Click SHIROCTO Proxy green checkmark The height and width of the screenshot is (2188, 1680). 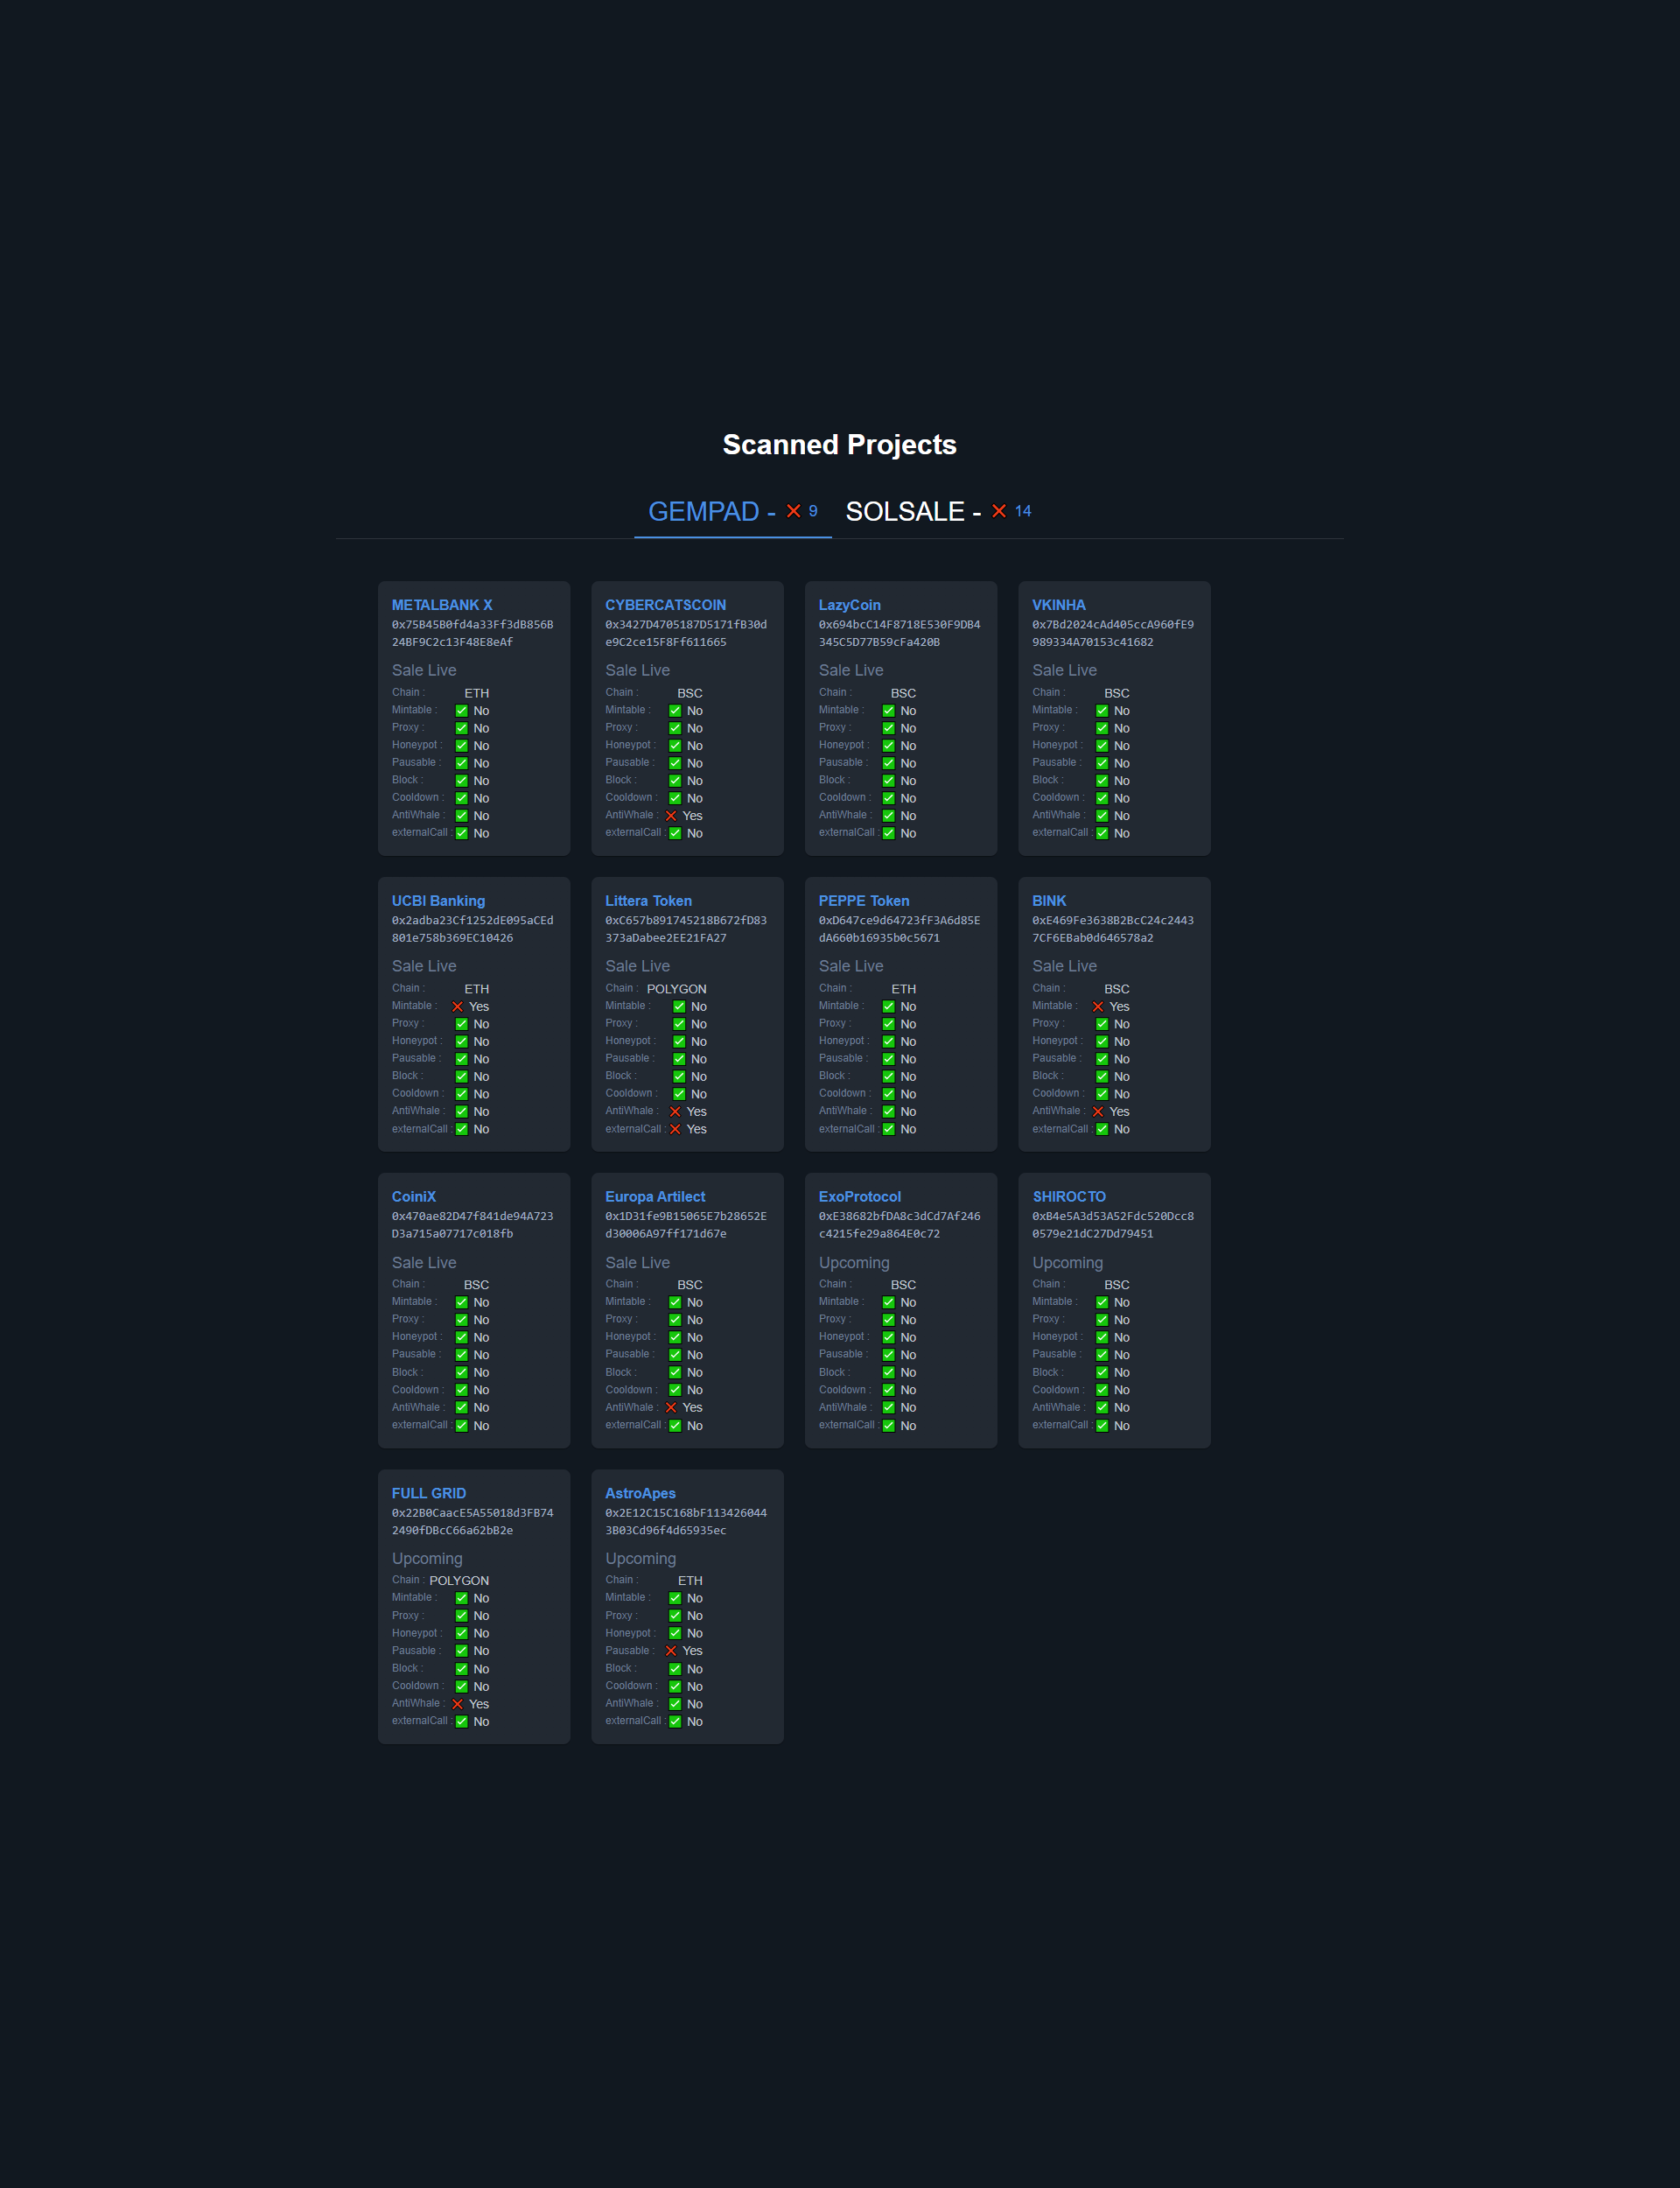[x=1102, y=1320]
